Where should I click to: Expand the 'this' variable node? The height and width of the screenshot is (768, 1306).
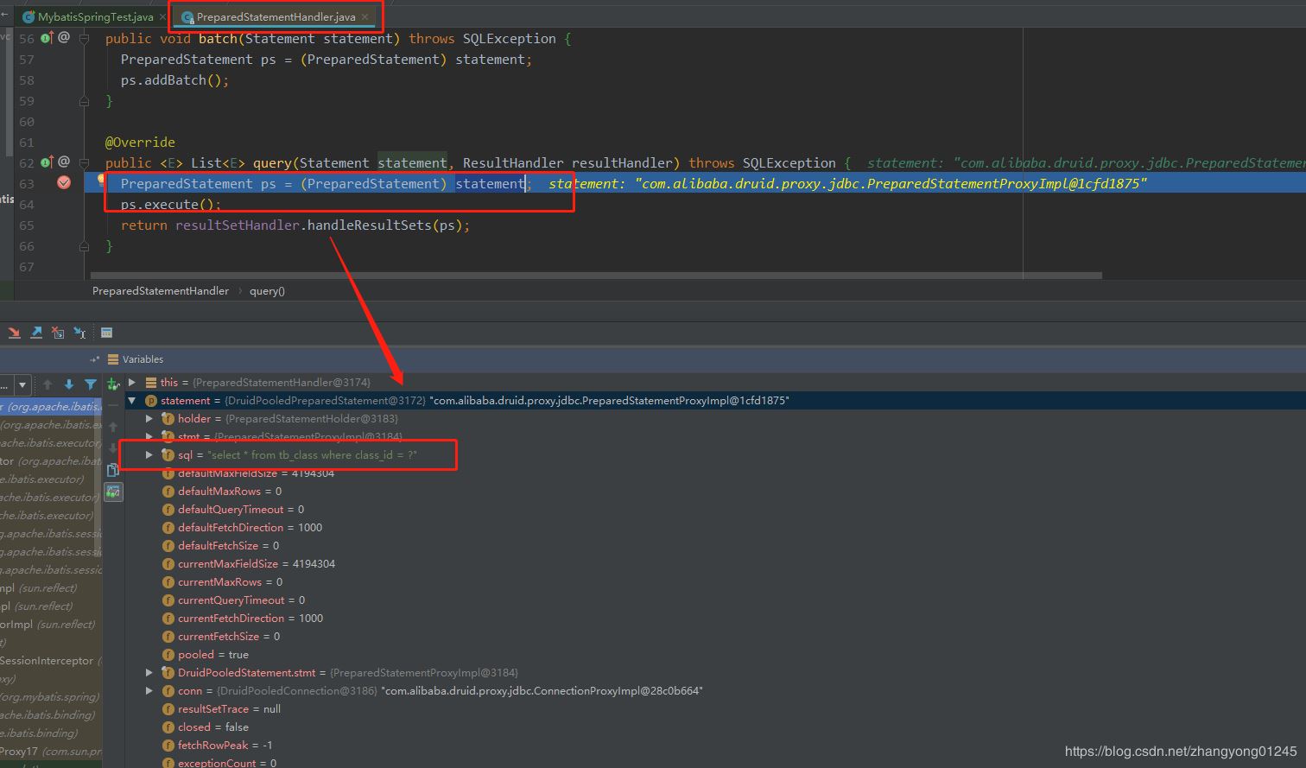click(x=132, y=382)
